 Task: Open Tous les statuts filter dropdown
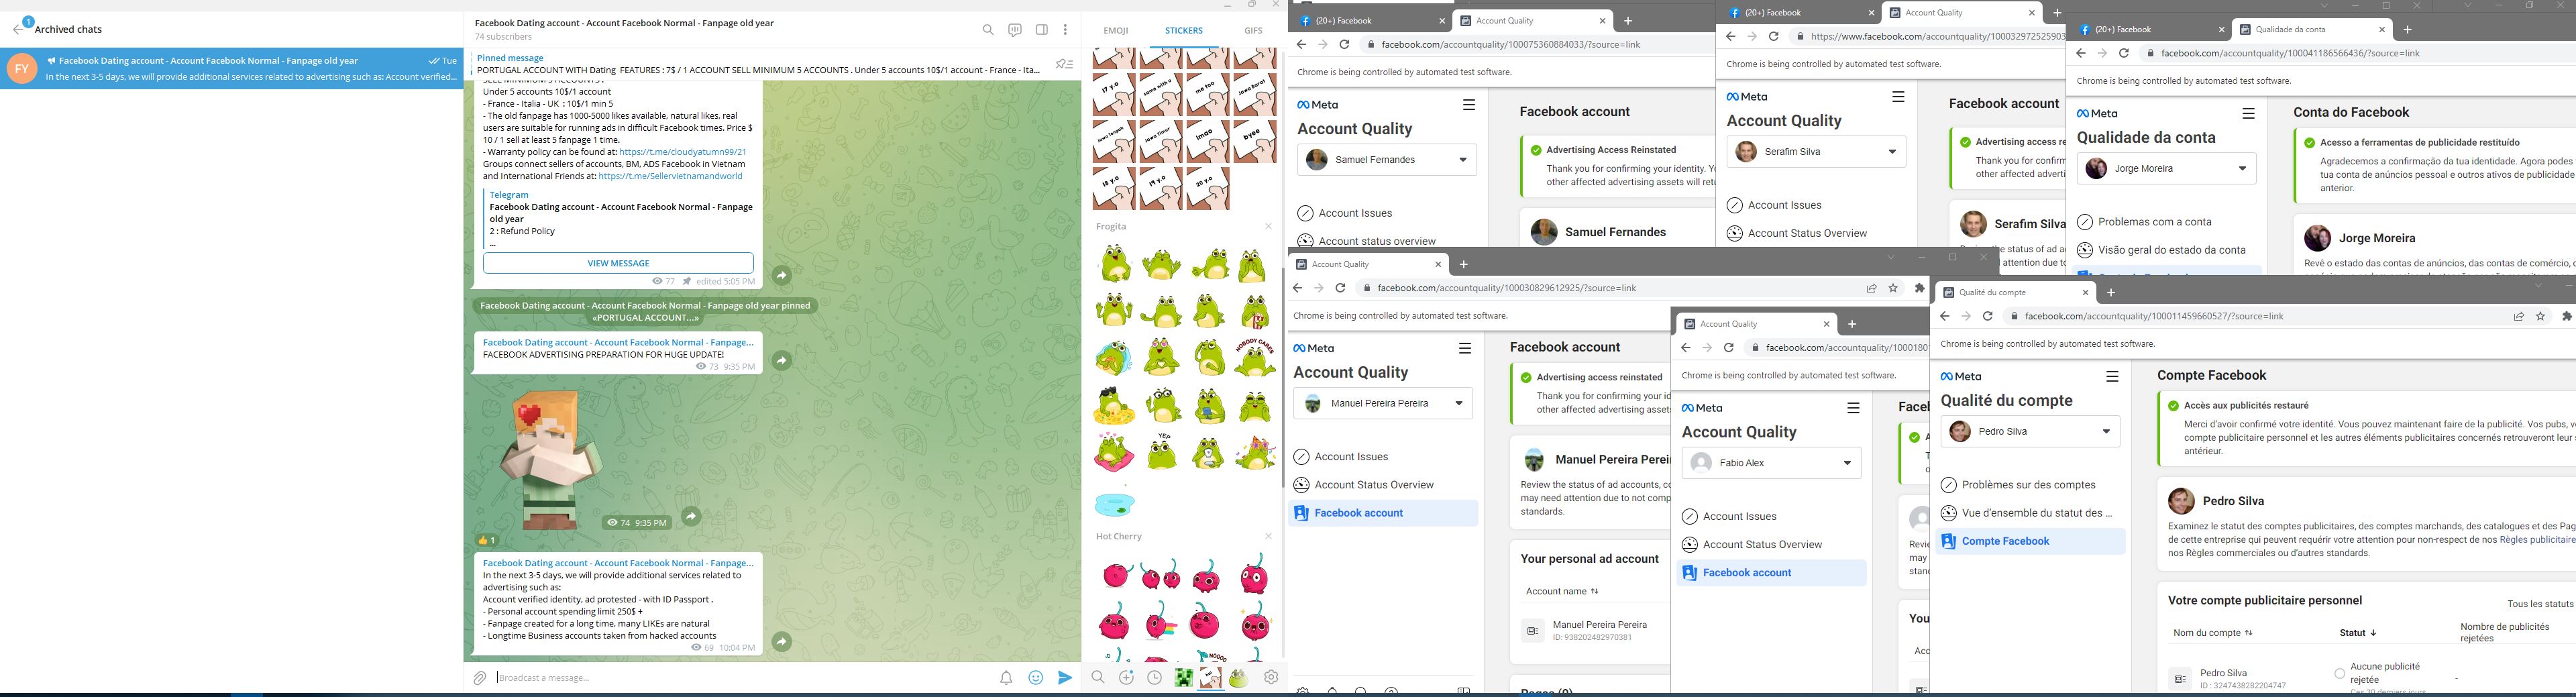2540,604
